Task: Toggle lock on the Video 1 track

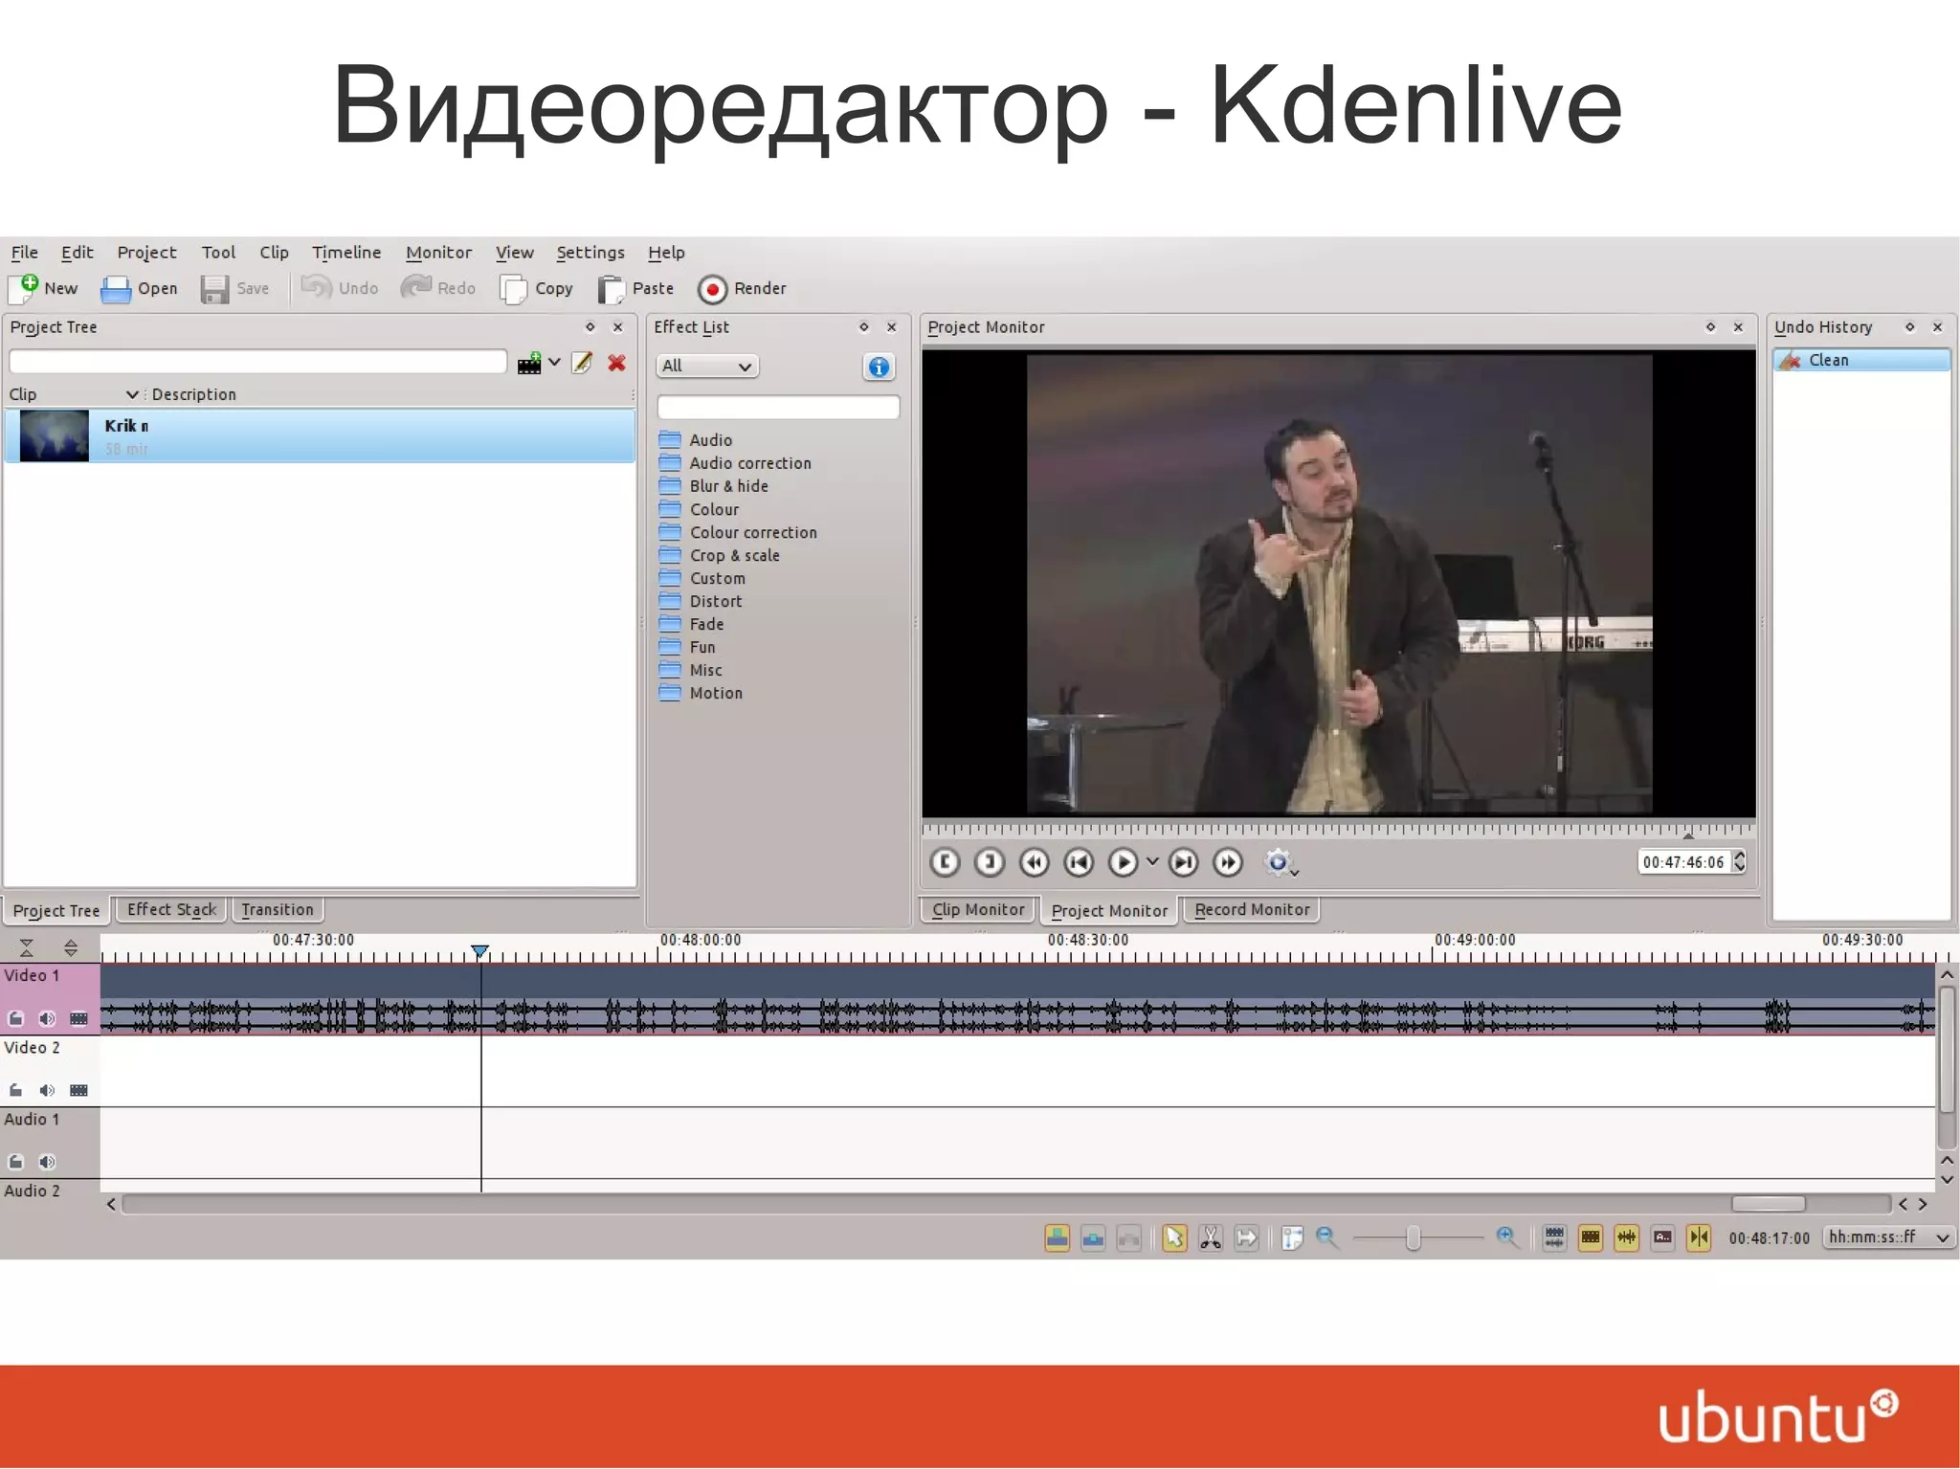Action: [x=15, y=1018]
